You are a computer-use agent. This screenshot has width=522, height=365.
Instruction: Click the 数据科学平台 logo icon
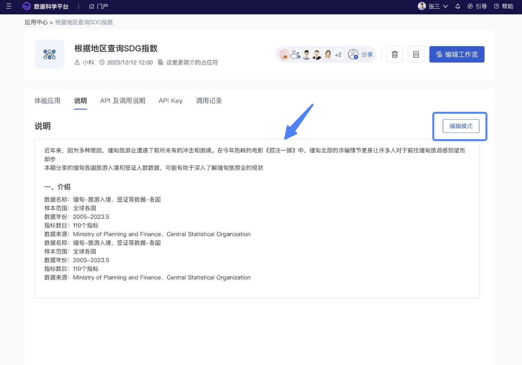coord(26,6)
